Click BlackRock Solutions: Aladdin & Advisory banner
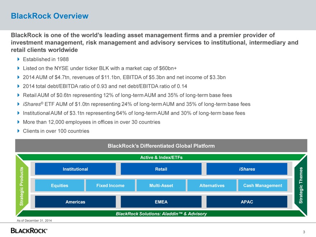This screenshot has height=237, width=316. tap(161, 214)
